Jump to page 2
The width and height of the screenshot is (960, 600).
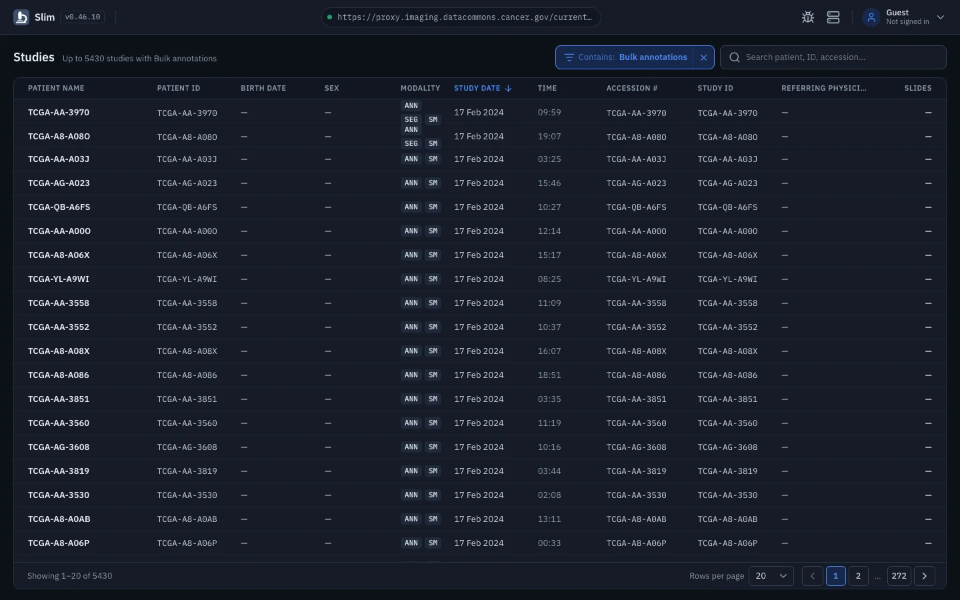859,576
